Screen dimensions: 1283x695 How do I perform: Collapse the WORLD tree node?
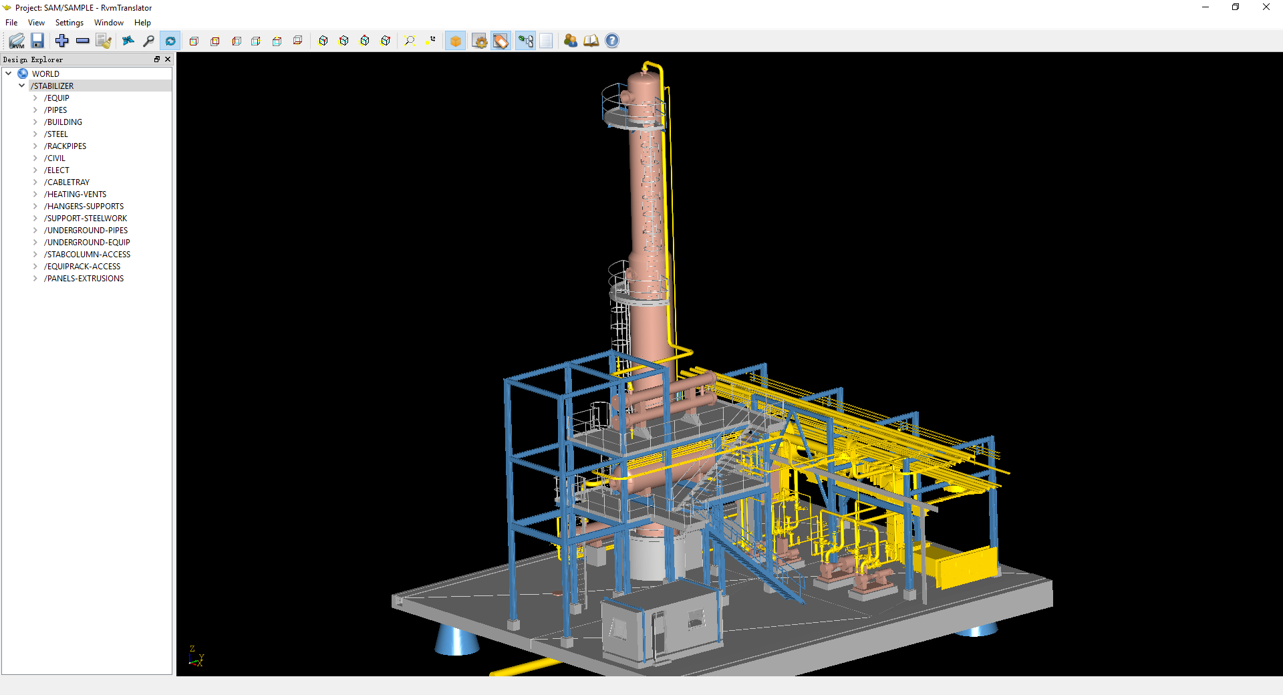[x=9, y=74]
